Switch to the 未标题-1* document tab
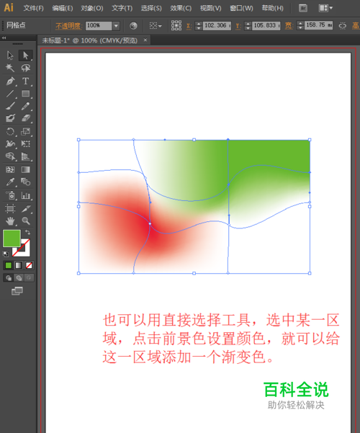This screenshot has height=433, width=360. pos(90,40)
